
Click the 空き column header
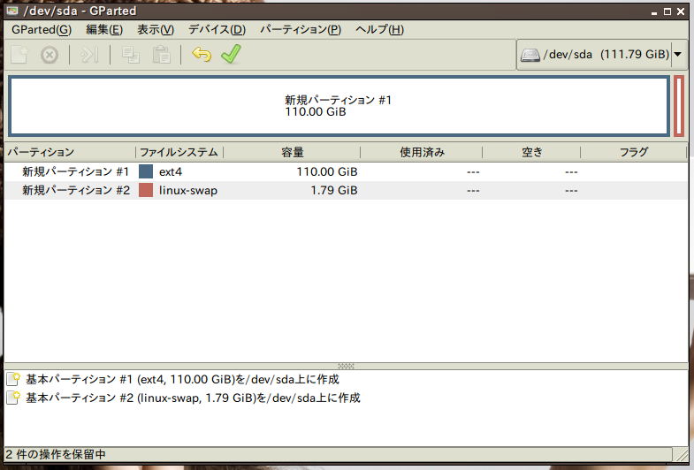point(531,152)
